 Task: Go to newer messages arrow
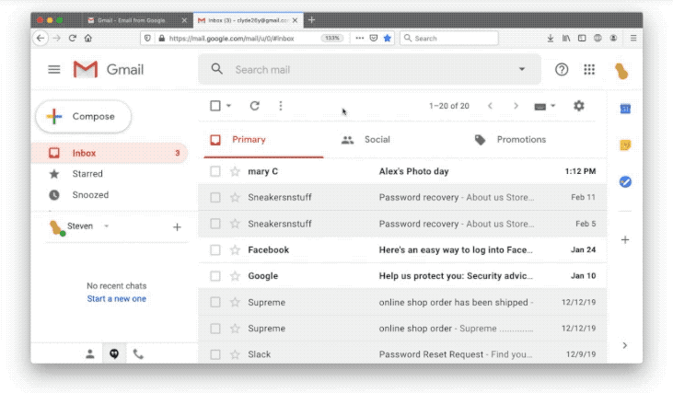490,106
